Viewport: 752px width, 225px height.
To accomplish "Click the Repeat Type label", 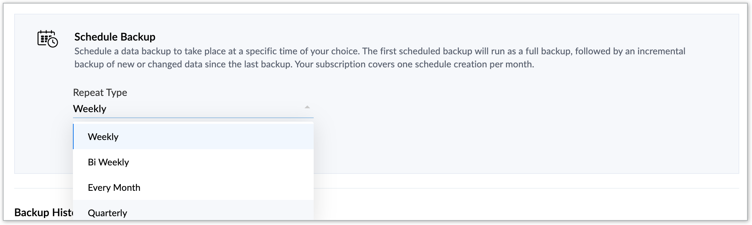I will [x=100, y=92].
